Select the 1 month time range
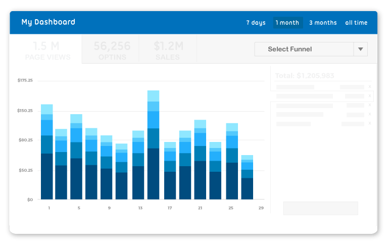The image size is (388, 246). pyautogui.click(x=288, y=23)
